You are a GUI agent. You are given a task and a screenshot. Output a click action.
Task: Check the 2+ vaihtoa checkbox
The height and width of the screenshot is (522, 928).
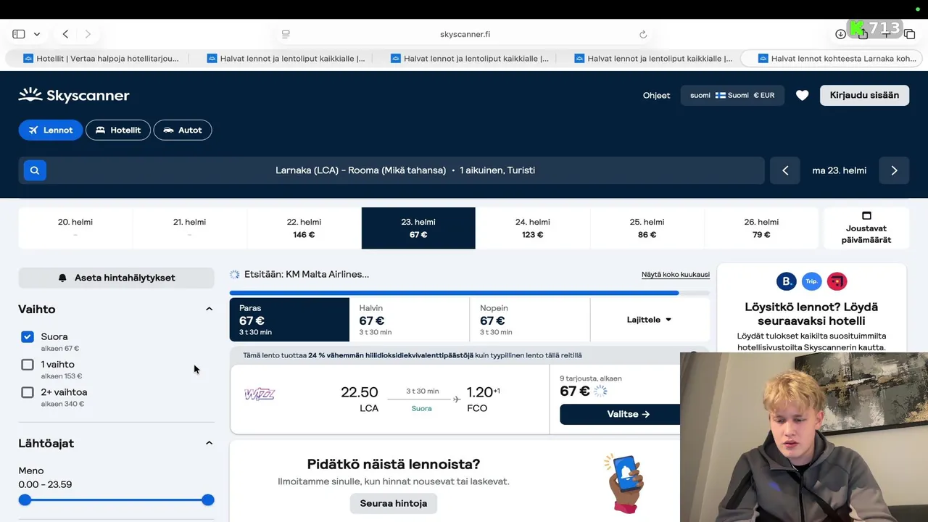tap(28, 392)
